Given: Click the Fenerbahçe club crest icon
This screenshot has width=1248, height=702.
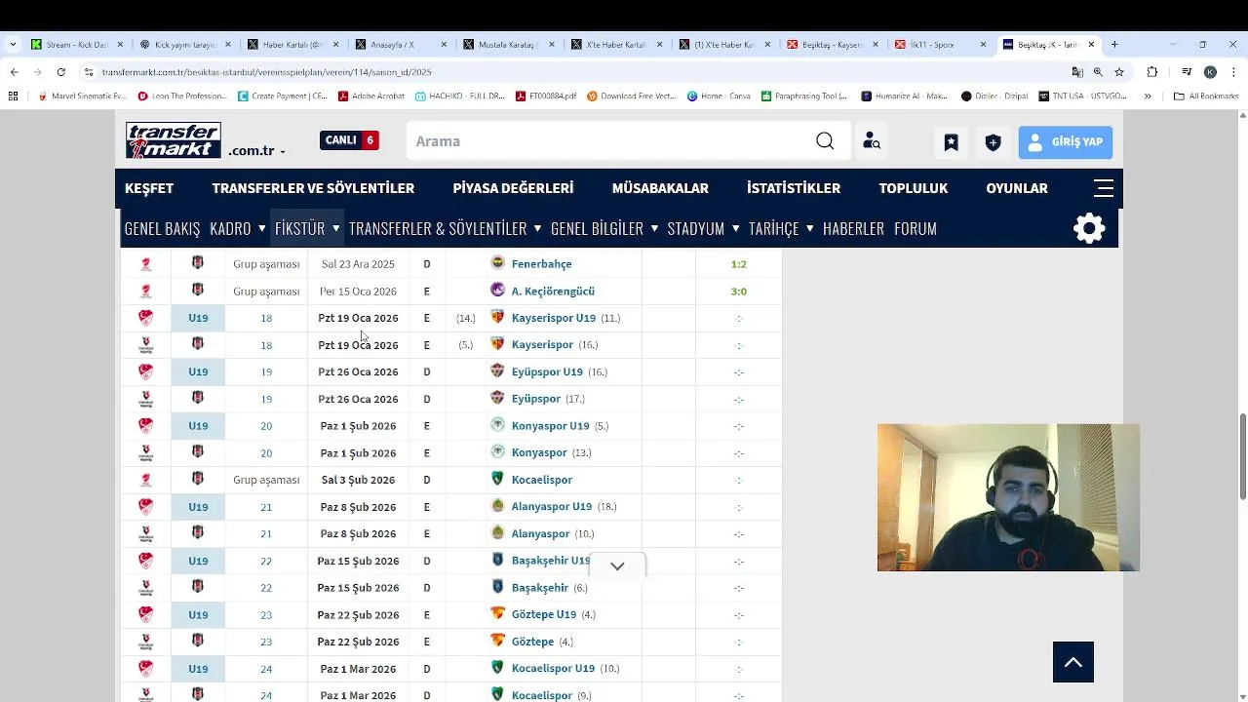Looking at the screenshot, I should click(497, 263).
